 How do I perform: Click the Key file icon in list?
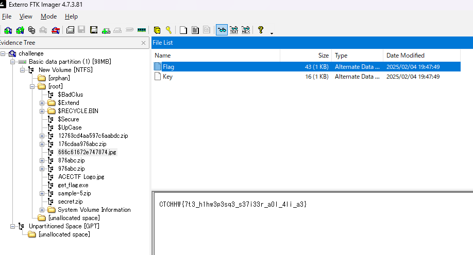pos(158,77)
